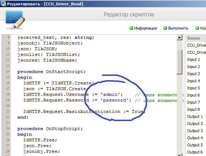
Task: Click procedure OnStopScript line
Action: (x=50, y=129)
